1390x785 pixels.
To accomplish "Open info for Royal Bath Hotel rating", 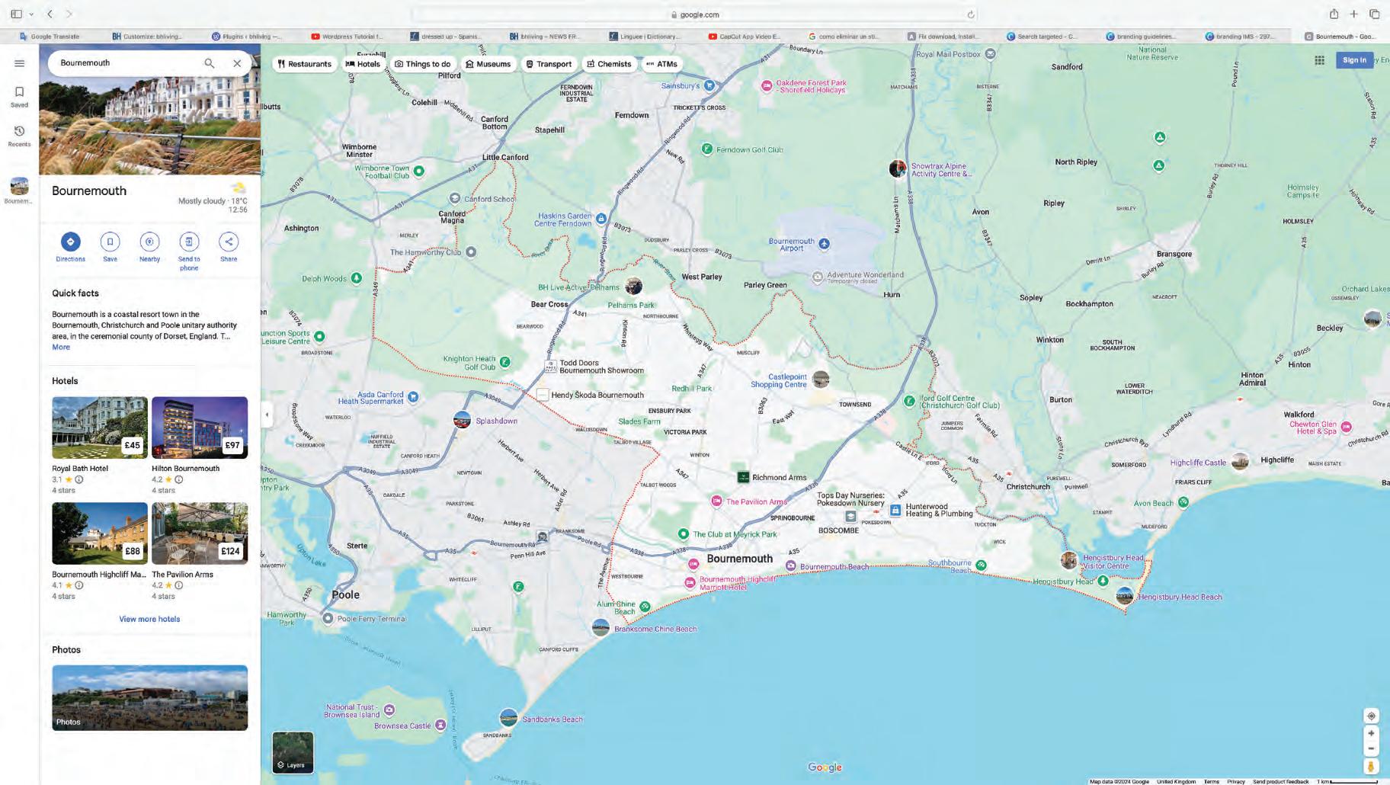I will 78,479.
